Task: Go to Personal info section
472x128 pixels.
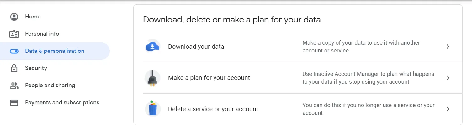Action: 42,34
